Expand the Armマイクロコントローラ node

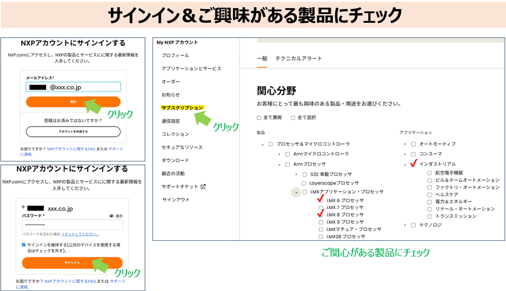coord(279,154)
